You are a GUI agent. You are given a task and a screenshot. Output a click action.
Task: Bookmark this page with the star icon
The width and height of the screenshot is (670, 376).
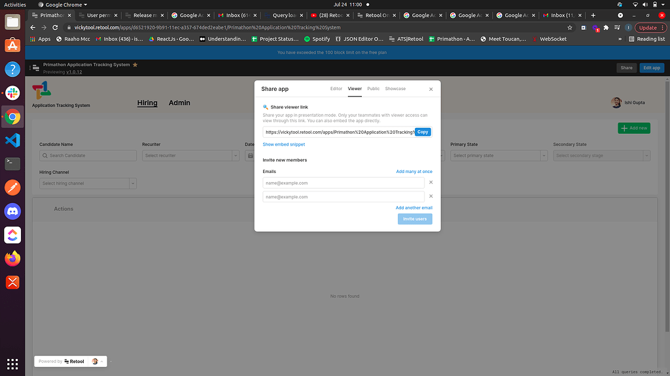tap(570, 27)
